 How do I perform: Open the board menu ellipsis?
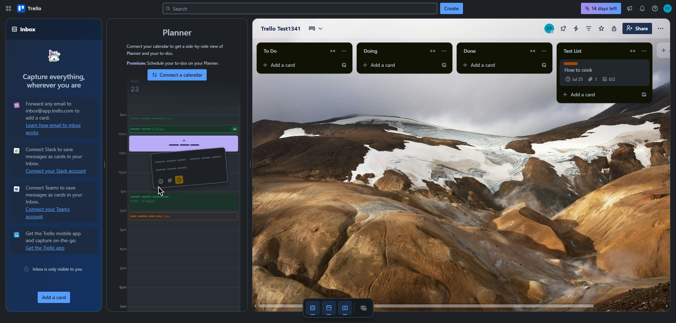(661, 28)
